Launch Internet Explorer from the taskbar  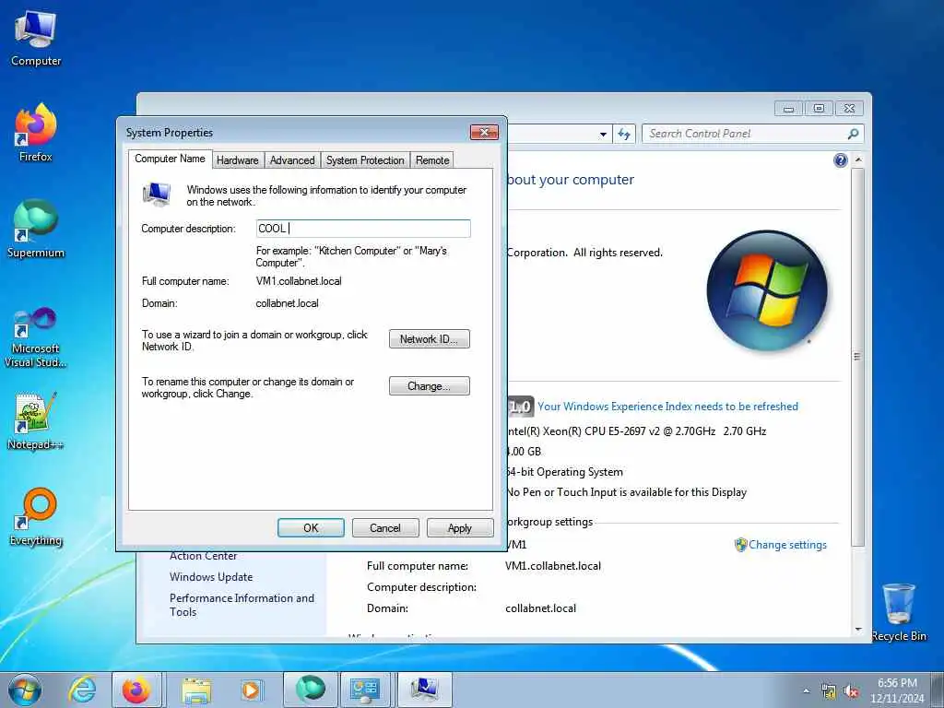[82, 690]
